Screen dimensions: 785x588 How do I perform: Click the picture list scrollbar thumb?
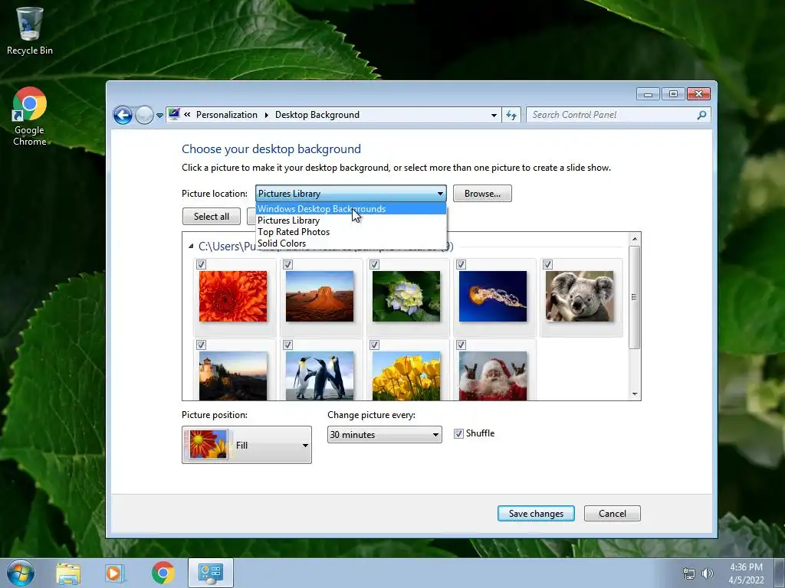634,297
